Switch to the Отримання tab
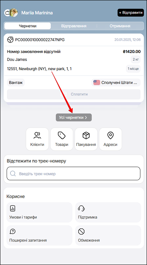Viewport: 147px width, 265px height. [120, 26]
